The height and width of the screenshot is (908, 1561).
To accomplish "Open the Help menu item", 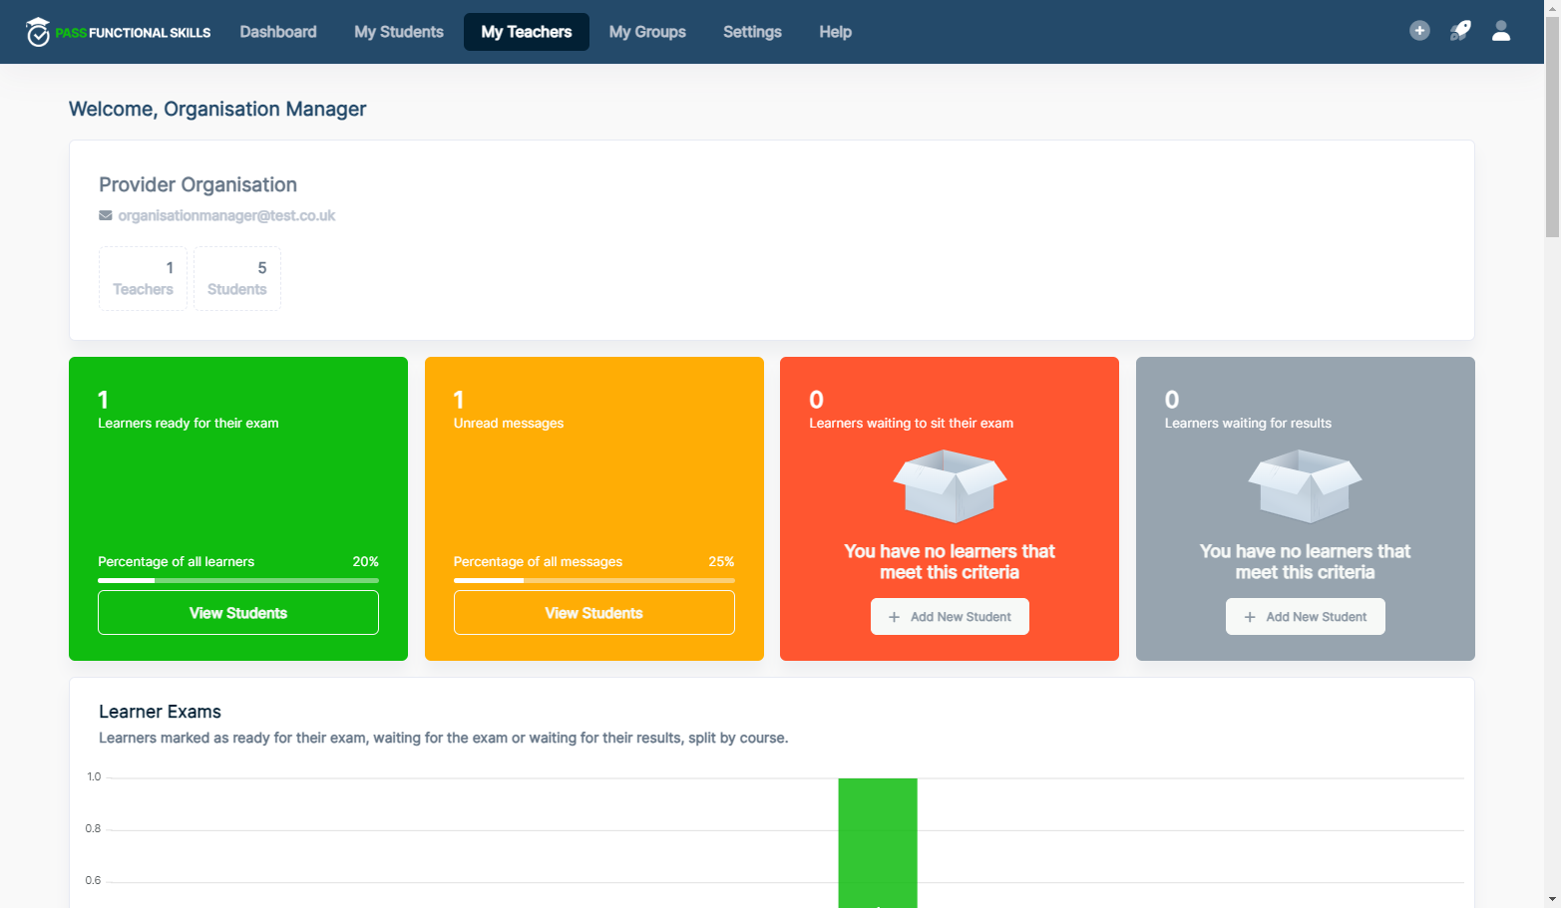I will tap(835, 32).
